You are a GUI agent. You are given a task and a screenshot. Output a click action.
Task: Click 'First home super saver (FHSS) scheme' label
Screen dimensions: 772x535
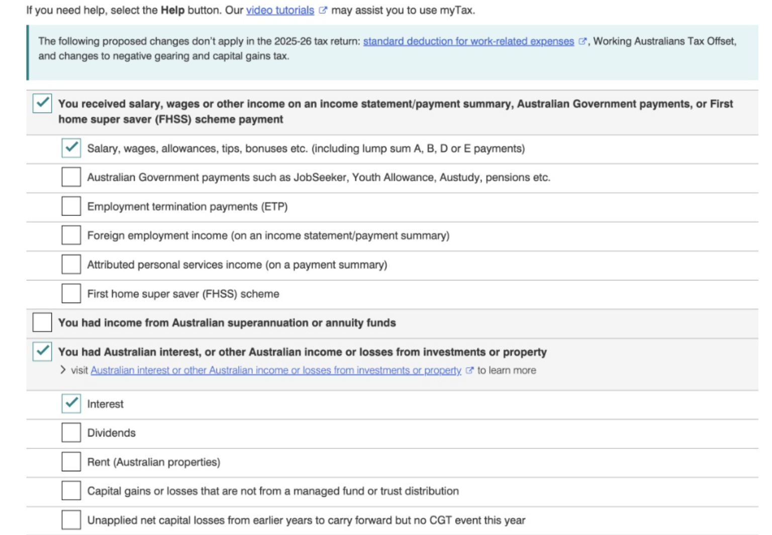[183, 294]
